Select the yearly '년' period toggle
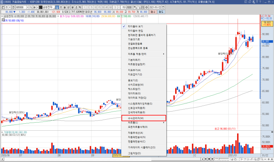This screenshot has width=274, height=162. point(68,7)
